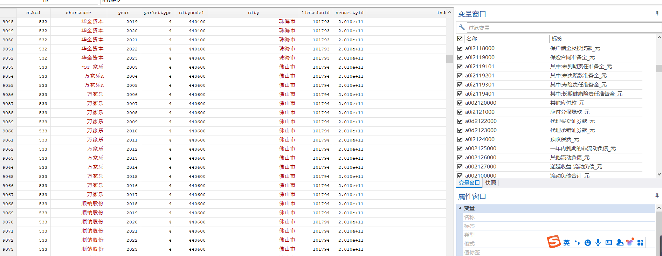Screen dimensions: 662x256
Task: Toggle checkbox for a0i2119301
Action: (x=460, y=85)
